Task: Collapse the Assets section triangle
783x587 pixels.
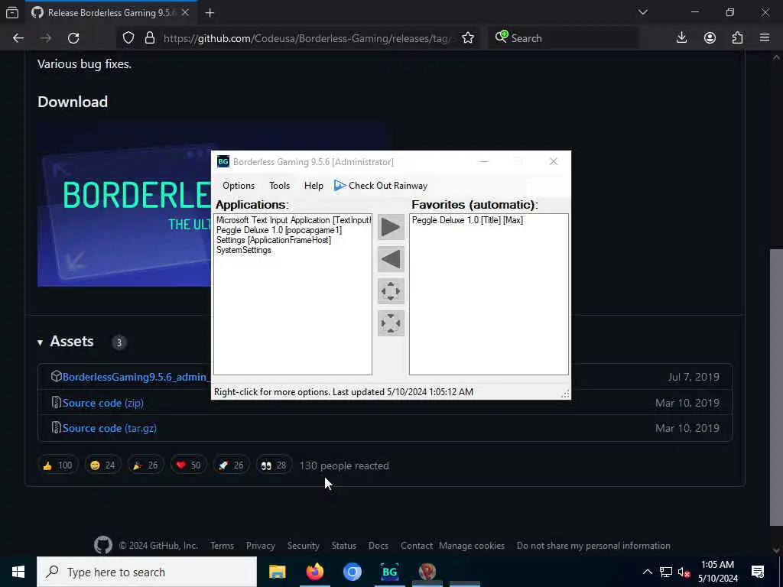Action: [x=40, y=342]
